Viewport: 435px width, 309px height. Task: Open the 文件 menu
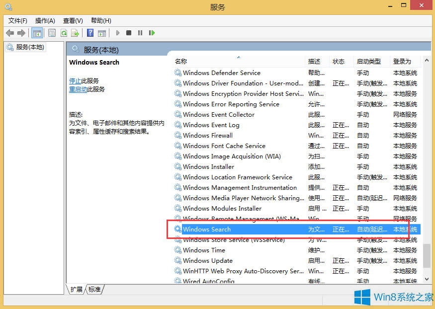pos(17,20)
